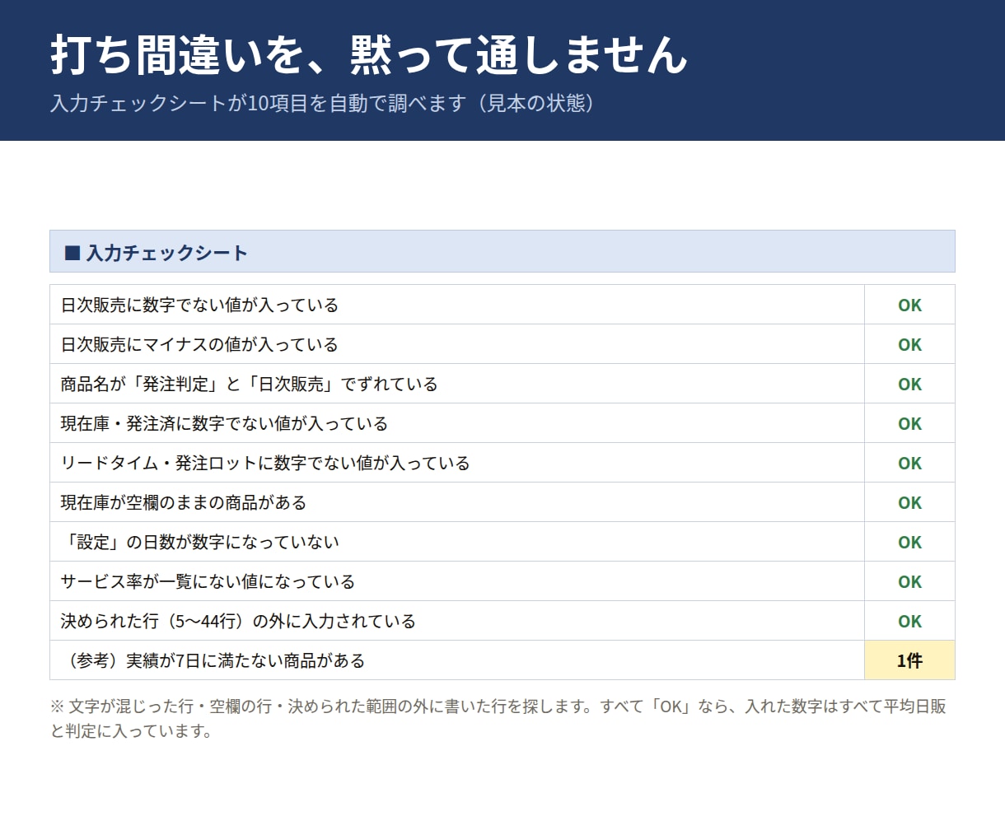Click the OK cell for サービス率 row
1005x830 pixels.
[x=909, y=581]
